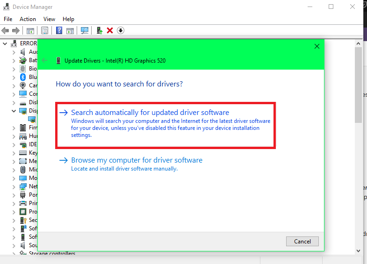Select the Sound (Sou) speaker icon
The width and height of the screenshot is (367, 264).
pyautogui.click(x=23, y=245)
